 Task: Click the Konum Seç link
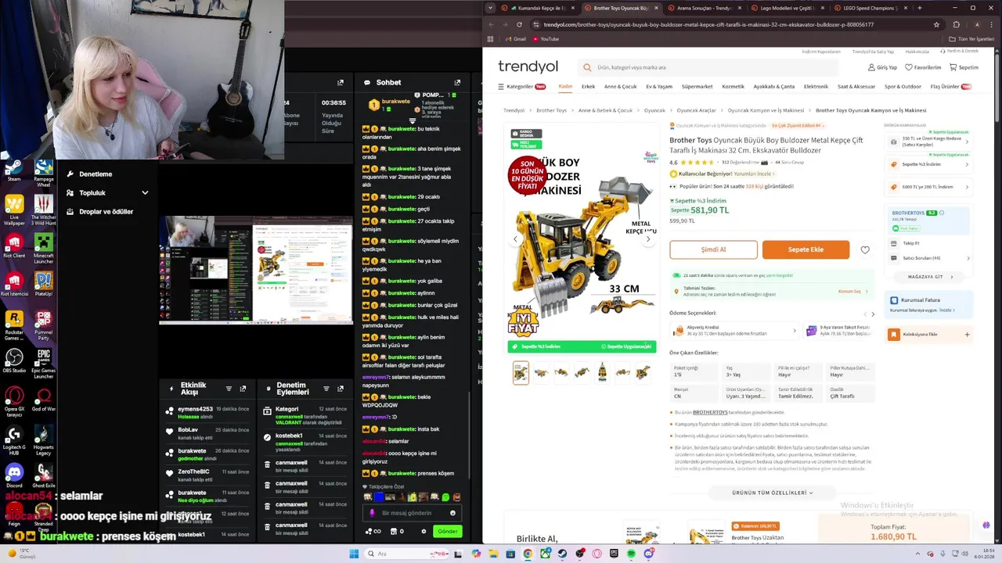pyautogui.click(x=852, y=292)
